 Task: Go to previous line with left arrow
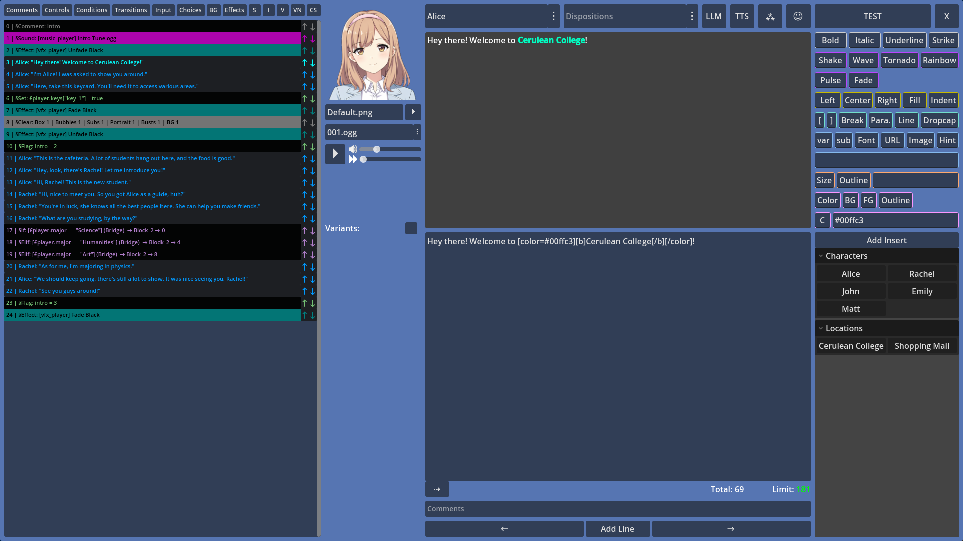504,529
